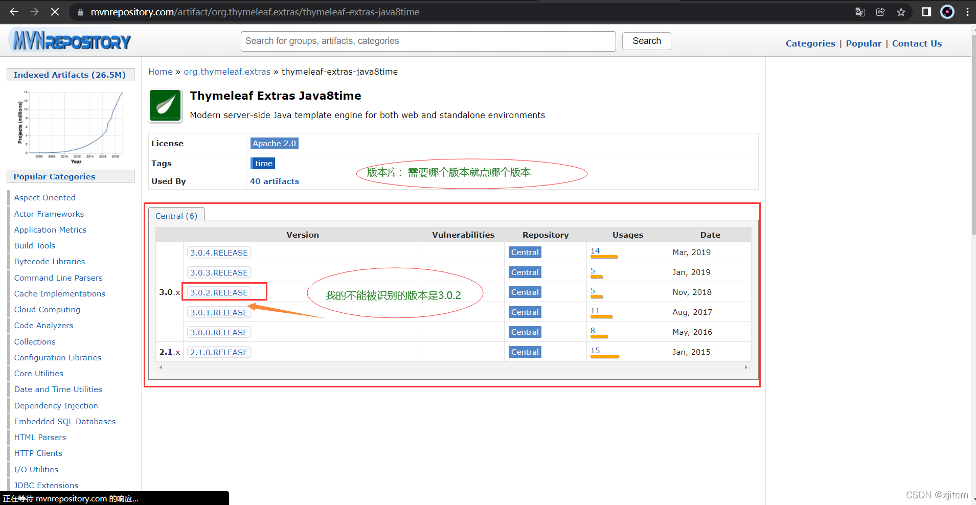This screenshot has height=505, width=976.
Task: Open the browser profile avatar
Action: (947, 12)
